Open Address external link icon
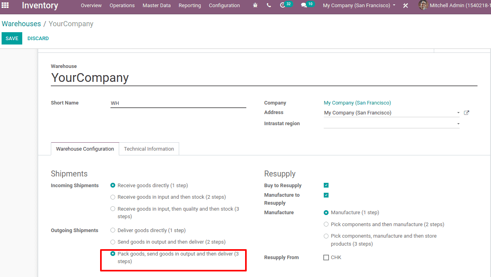Viewport: 491px width, 277px height. tap(467, 113)
